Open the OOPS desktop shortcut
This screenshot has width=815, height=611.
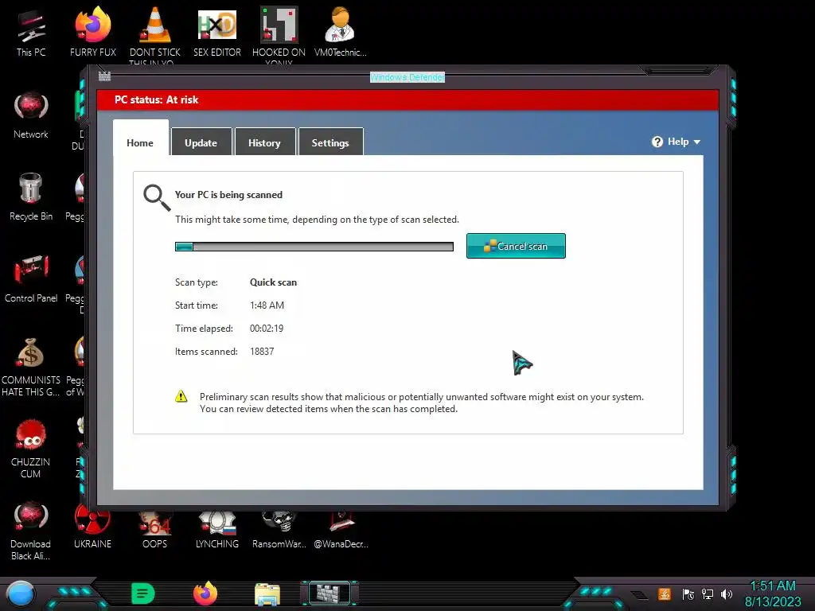click(x=155, y=530)
